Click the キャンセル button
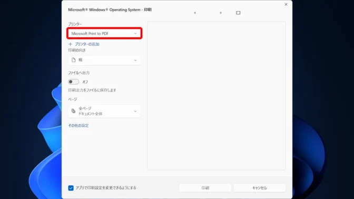This screenshot has width=354, height=199. point(260,188)
